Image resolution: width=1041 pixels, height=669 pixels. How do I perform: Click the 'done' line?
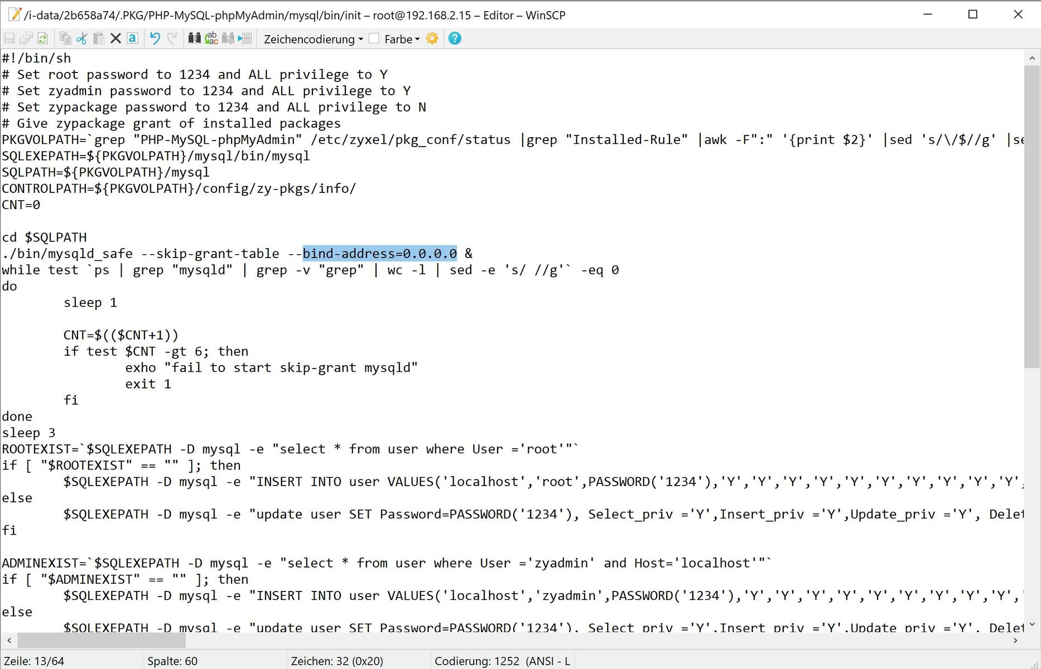tap(17, 416)
